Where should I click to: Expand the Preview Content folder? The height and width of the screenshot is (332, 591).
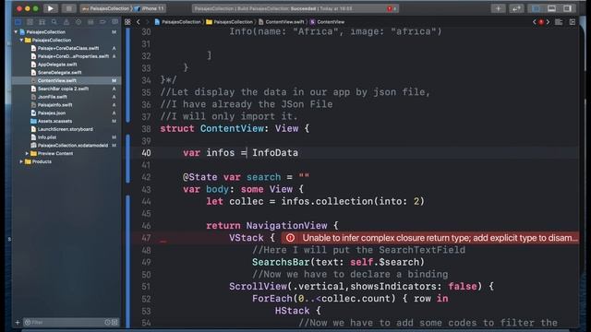(x=27, y=154)
